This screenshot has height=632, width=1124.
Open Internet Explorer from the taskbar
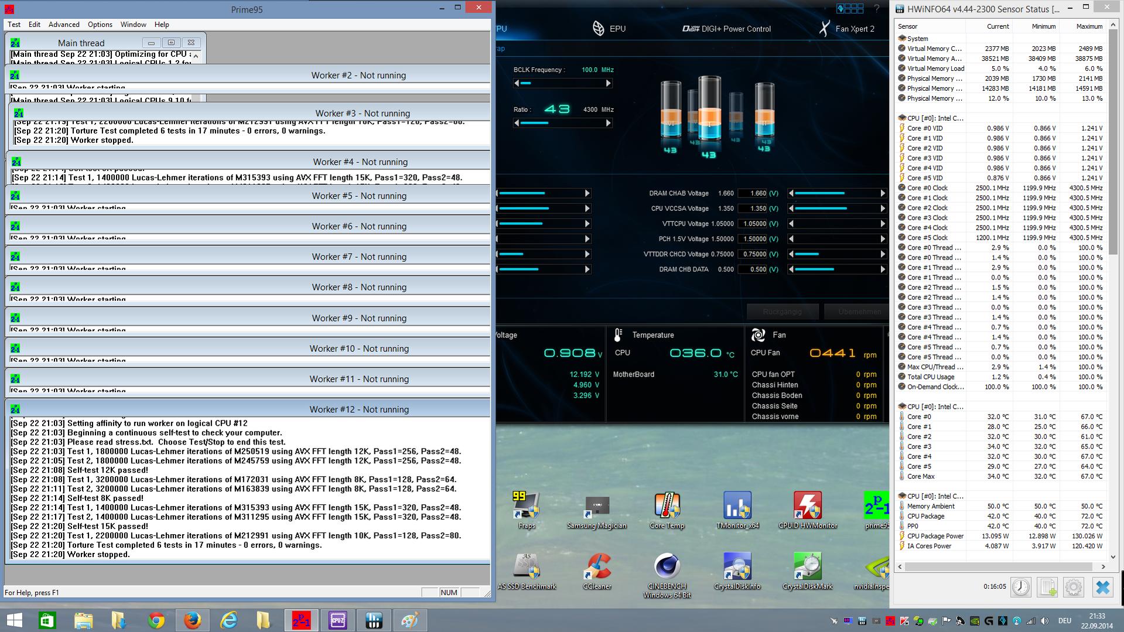coord(228,620)
